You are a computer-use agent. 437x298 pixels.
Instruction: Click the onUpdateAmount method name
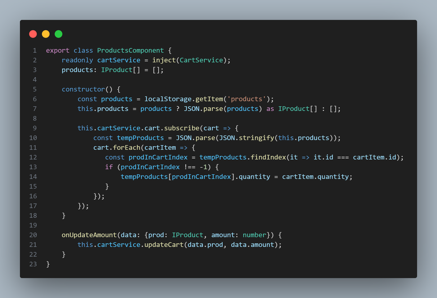click(x=89, y=235)
